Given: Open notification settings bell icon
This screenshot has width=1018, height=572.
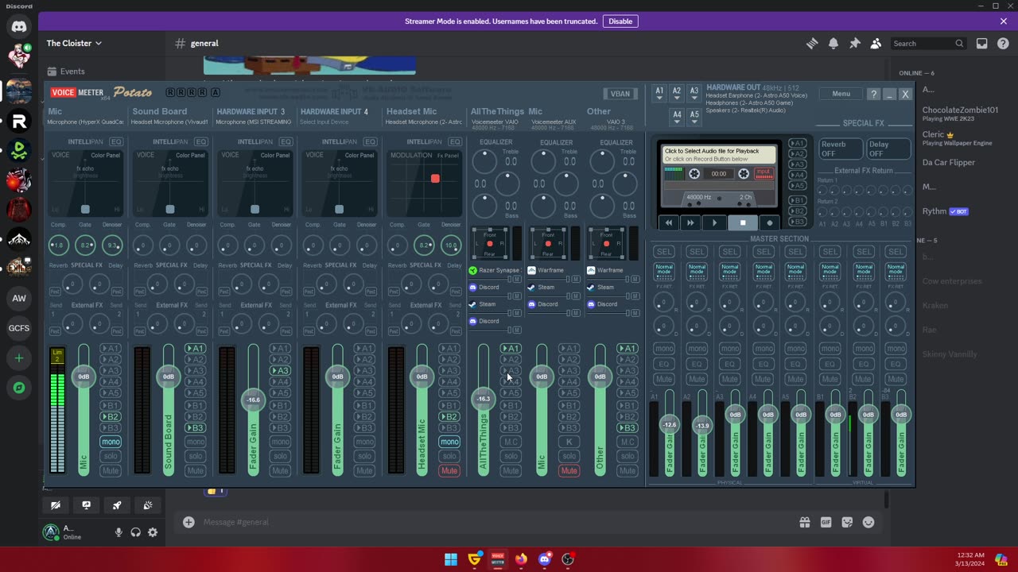Looking at the screenshot, I should coord(833,44).
